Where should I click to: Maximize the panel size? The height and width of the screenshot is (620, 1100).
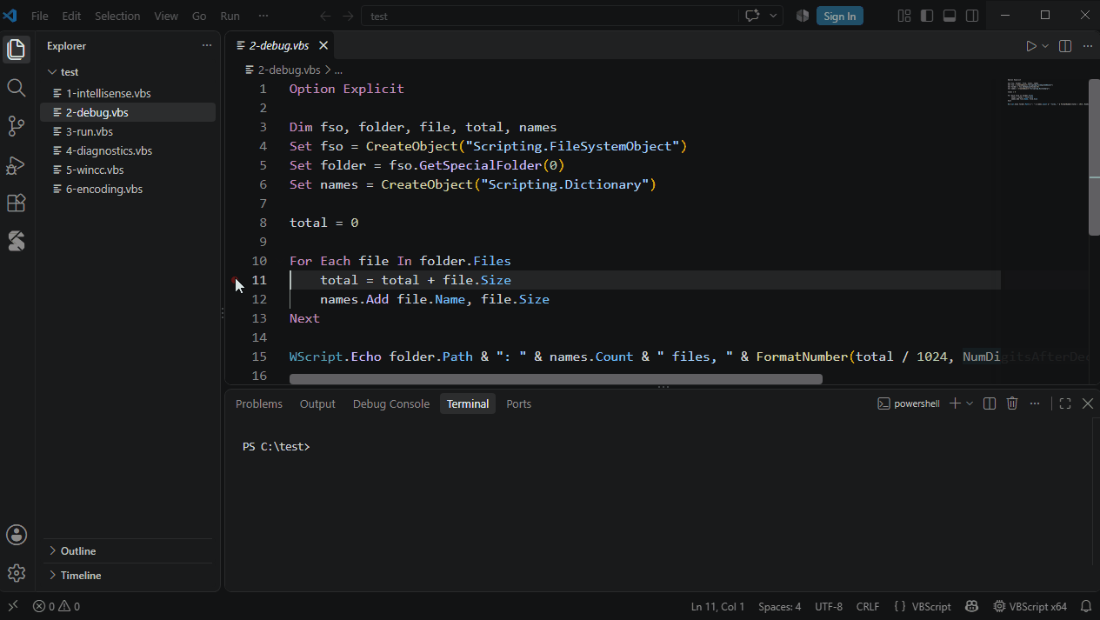[1065, 403]
